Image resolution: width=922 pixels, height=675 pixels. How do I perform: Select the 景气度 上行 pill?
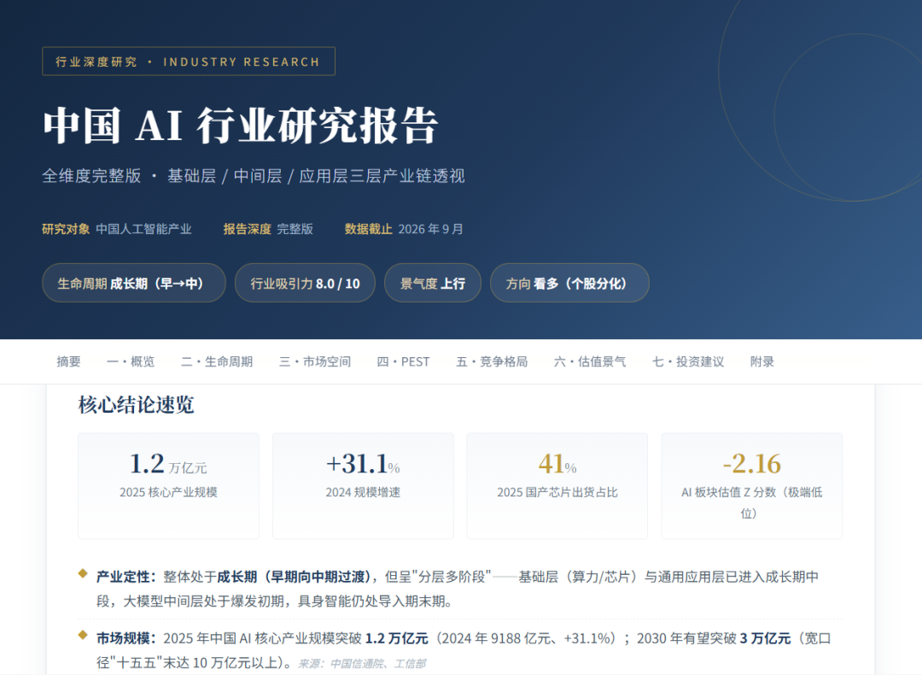coord(433,283)
